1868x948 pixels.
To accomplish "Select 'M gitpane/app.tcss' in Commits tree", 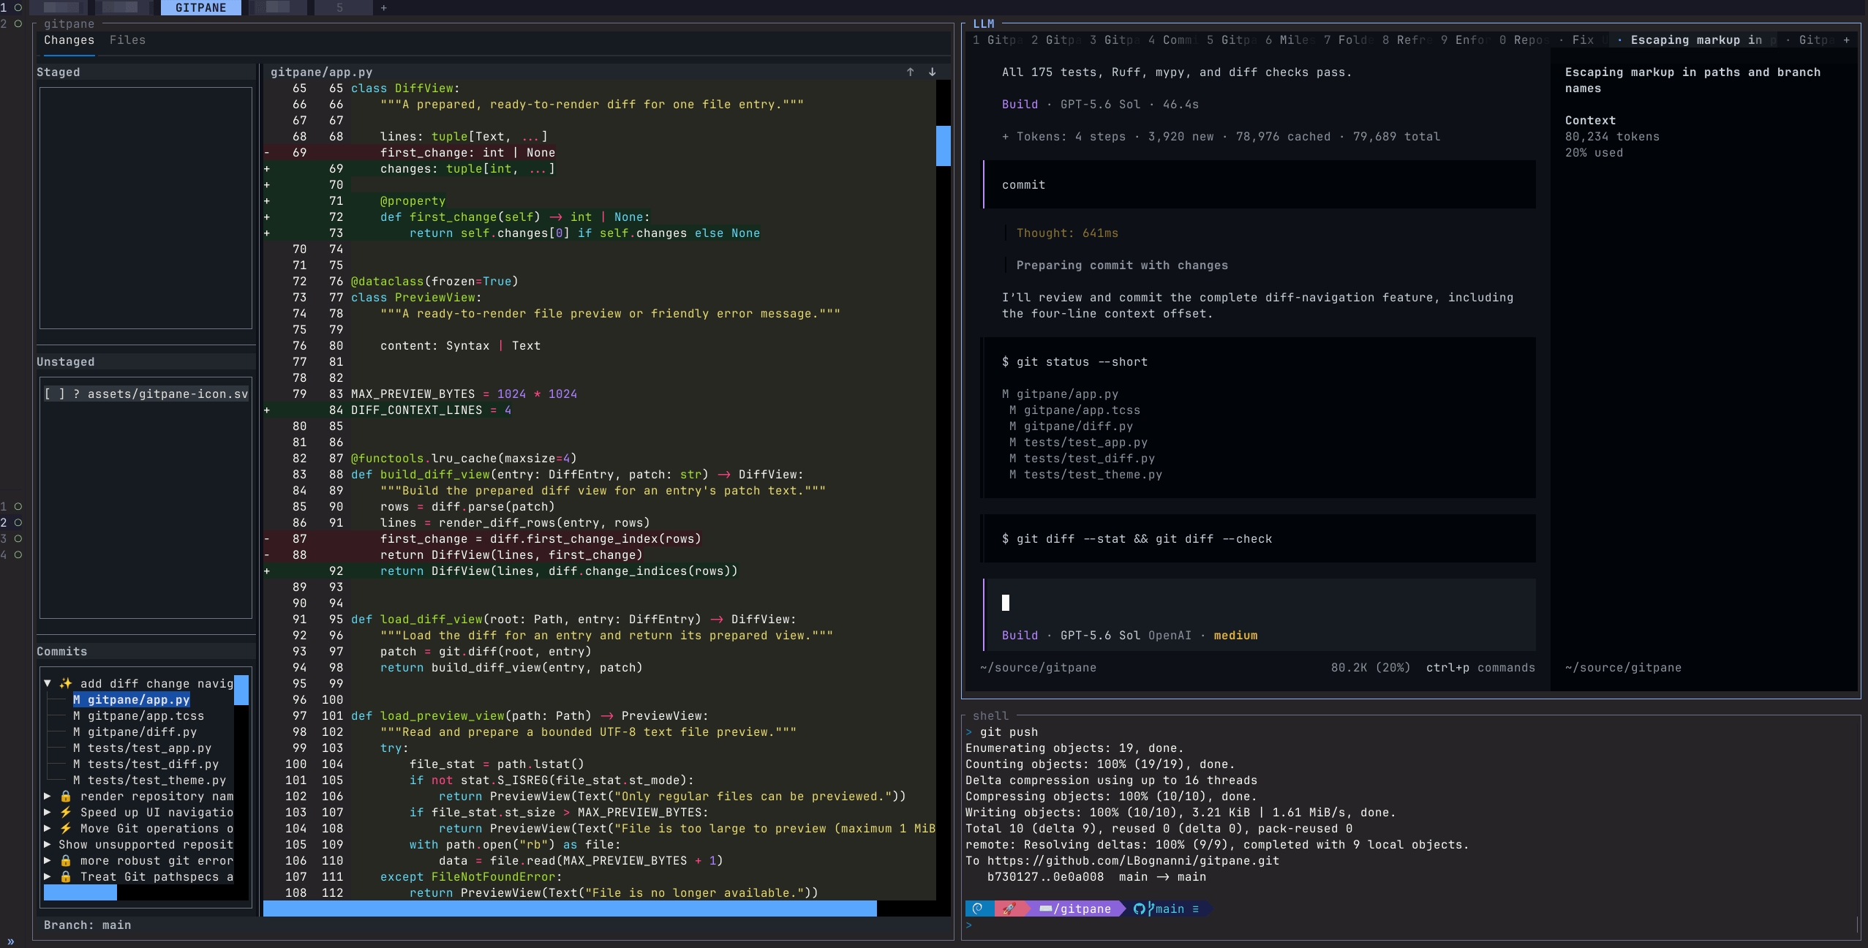I will point(139,715).
